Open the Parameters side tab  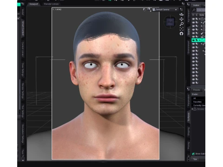(189, 100)
